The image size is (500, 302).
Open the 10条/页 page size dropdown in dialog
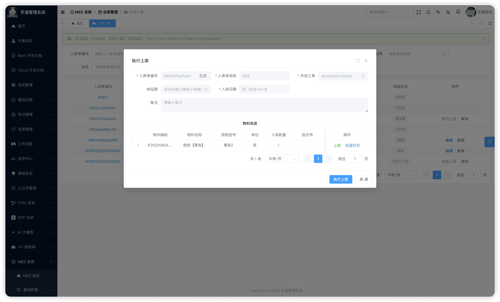click(x=282, y=159)
